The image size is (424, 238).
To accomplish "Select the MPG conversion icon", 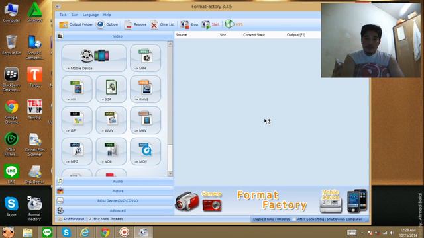I will 77,151.
